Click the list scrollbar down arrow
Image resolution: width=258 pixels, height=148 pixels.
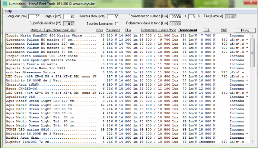click(253, 141)
